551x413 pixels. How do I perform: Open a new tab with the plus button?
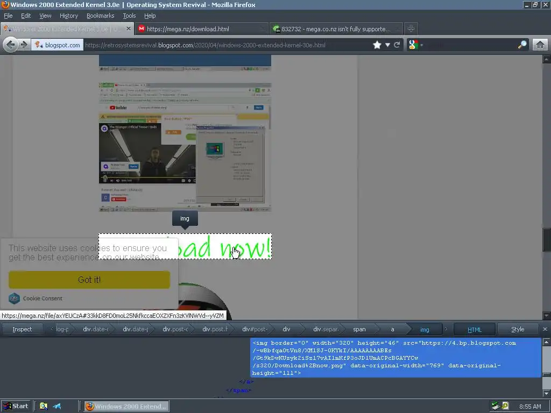[411, 29]
